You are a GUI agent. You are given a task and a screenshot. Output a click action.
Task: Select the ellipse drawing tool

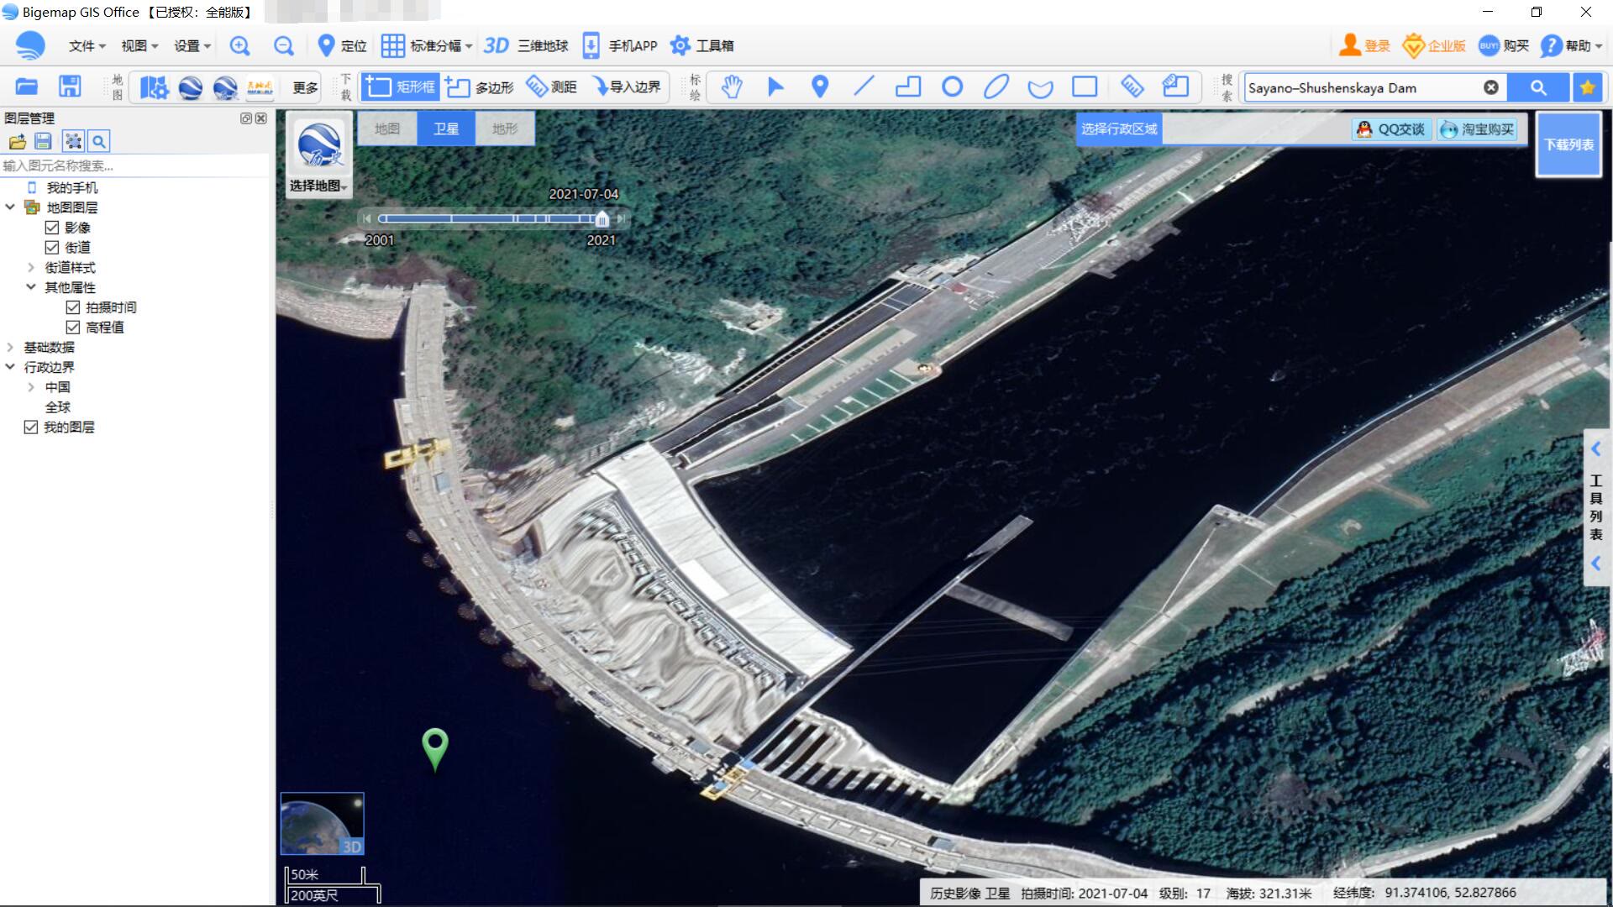[996, 87]
